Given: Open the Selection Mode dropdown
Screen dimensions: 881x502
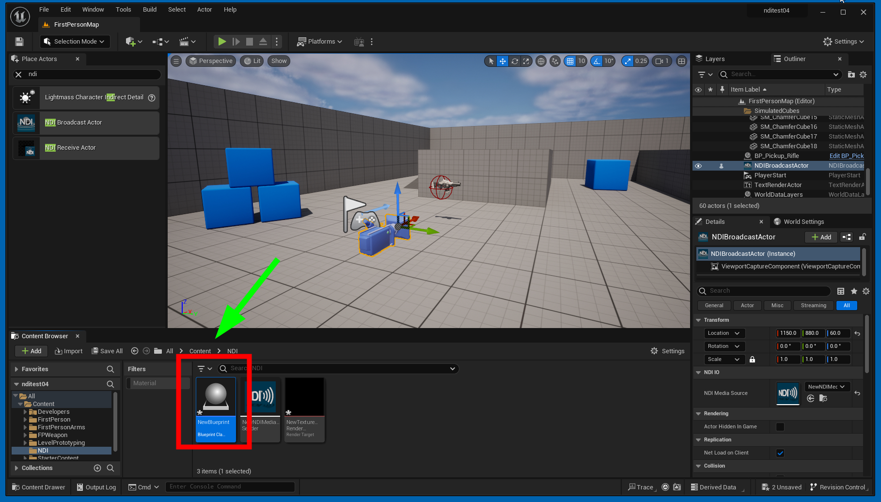Looking at the screenshot, I should 75,42.
